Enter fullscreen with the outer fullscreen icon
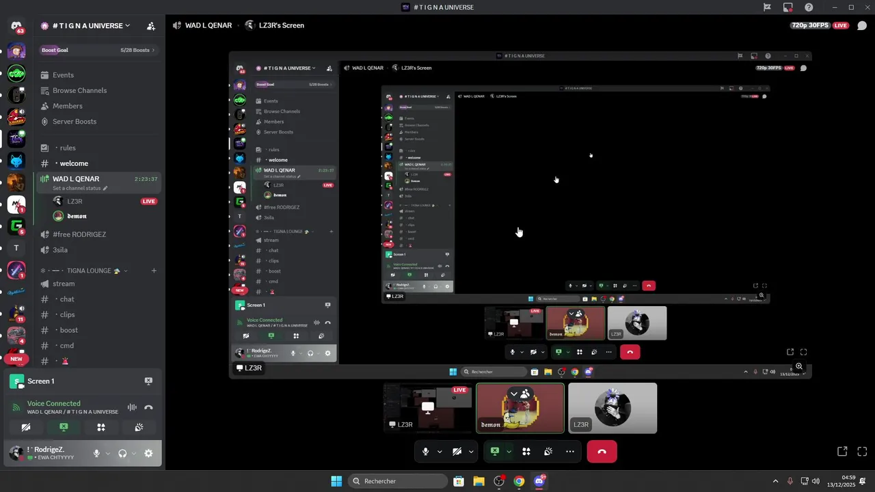 coord(862,452)
